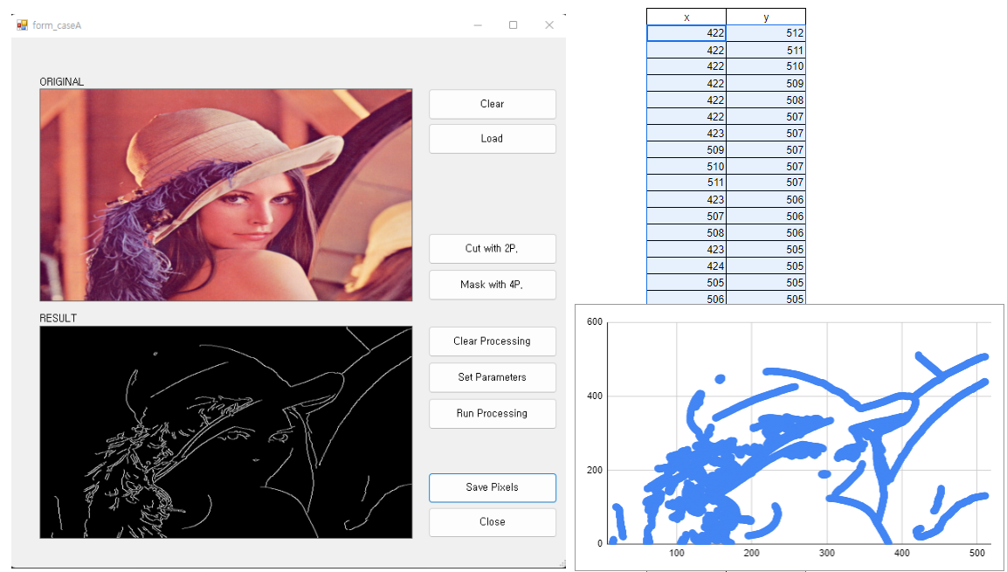The width and height of the screenshot is (1007, 572).
Task: Open Set Parameters dialog
Action: 492,377
